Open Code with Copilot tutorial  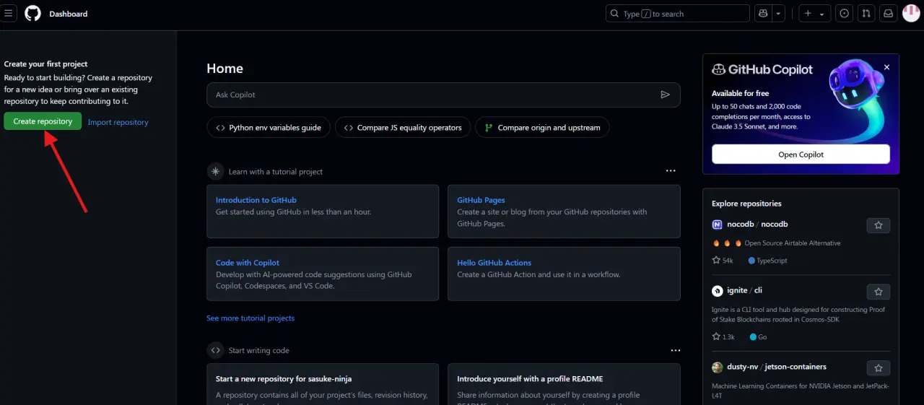pyautogui.click(x=247, y=263)
